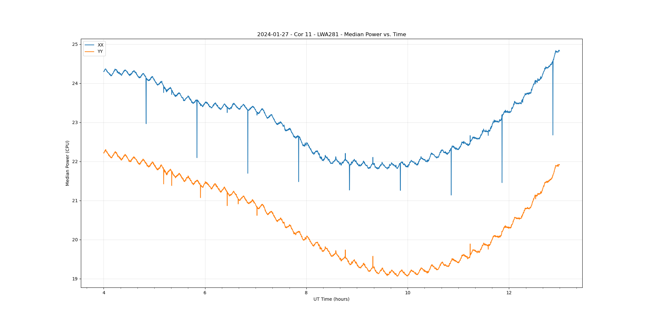Click the right end of the blue XX curve

559,51
